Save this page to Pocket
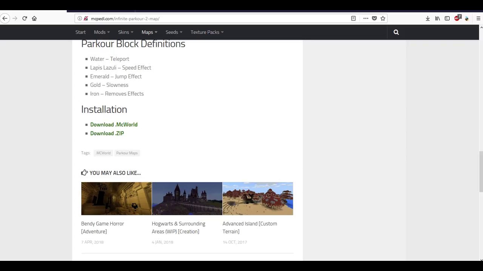Viewport: 483px width, 271px height. click(374, 18)
